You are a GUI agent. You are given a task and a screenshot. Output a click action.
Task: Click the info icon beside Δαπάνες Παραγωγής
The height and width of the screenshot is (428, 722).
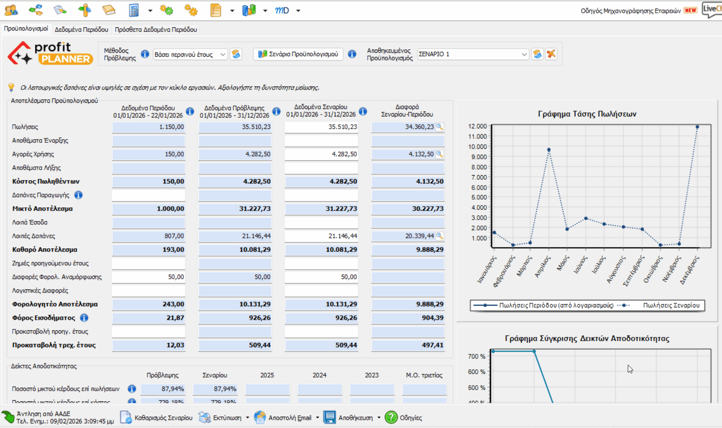click(78, 195)
